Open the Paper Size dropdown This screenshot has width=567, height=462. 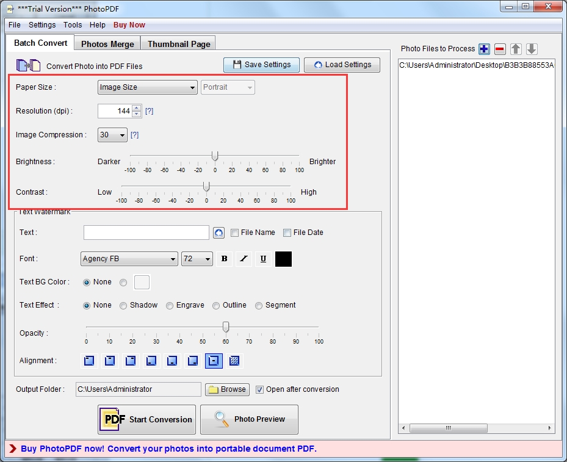click(x=147, y=87)
